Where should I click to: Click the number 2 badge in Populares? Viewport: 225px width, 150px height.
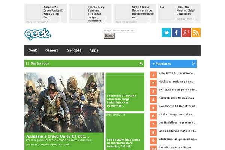tap(153, 83)
